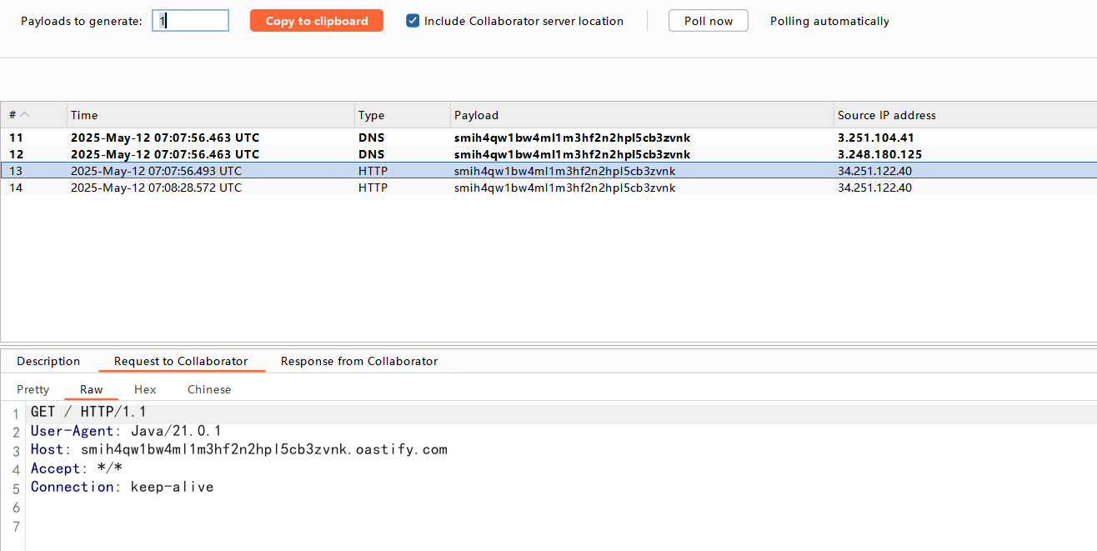Open the Chinese view tab

click(209, 389)
